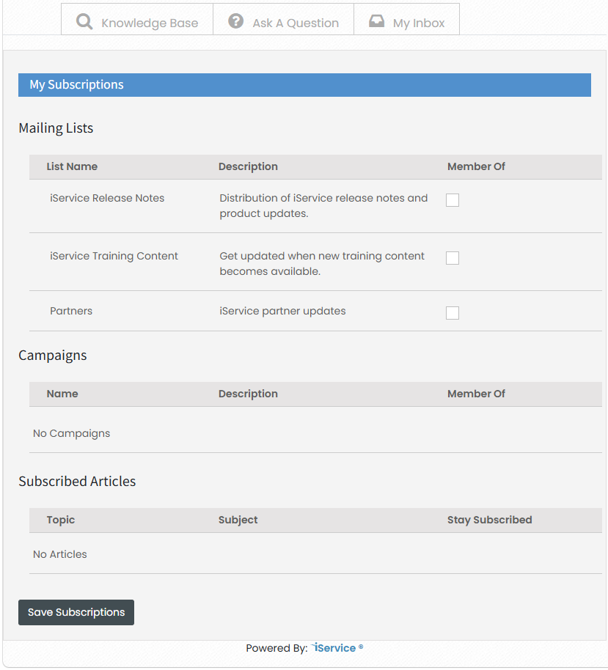
Task: Click the 'Powered By:' footer text
Action: (x=276, y=648)
